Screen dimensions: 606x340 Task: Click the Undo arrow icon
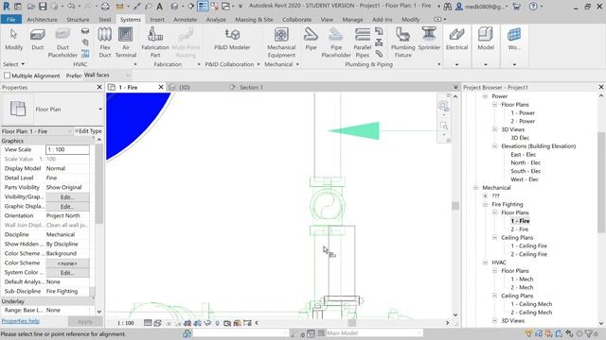(71, 7)
